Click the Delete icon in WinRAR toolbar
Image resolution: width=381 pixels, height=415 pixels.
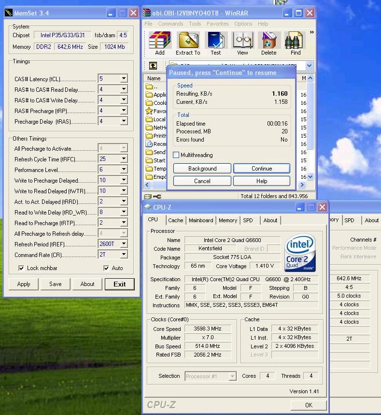(x=269, y=40)
